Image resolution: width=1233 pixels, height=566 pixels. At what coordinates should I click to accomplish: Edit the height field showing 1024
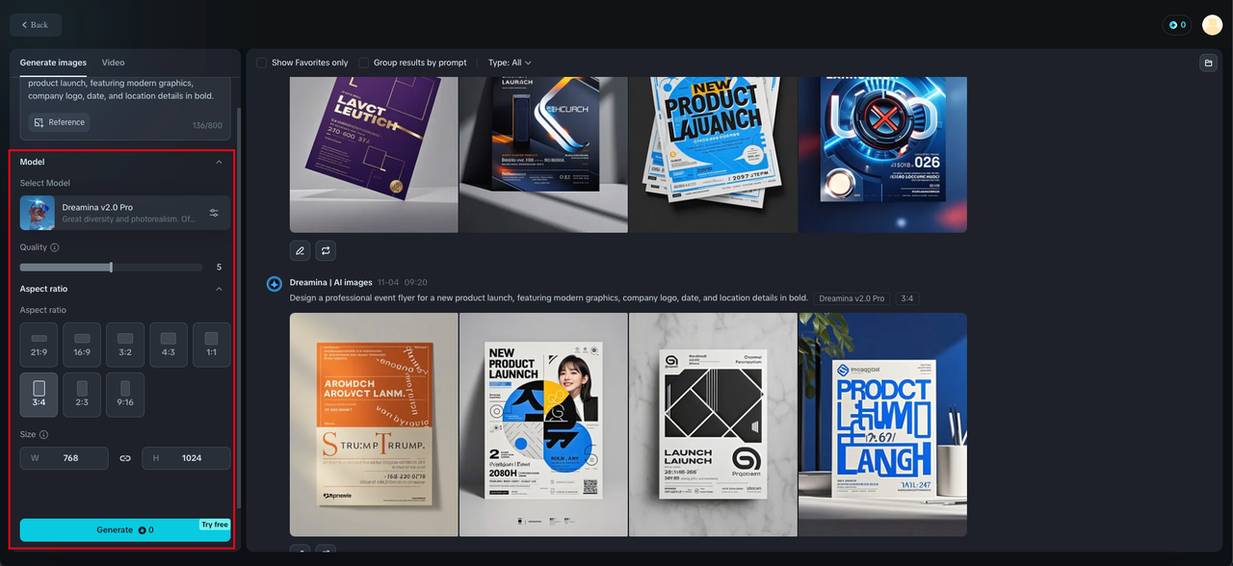186,458
